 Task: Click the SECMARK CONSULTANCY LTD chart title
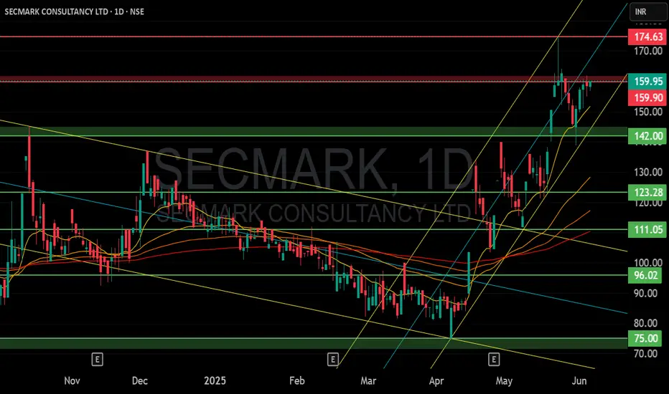74,11
